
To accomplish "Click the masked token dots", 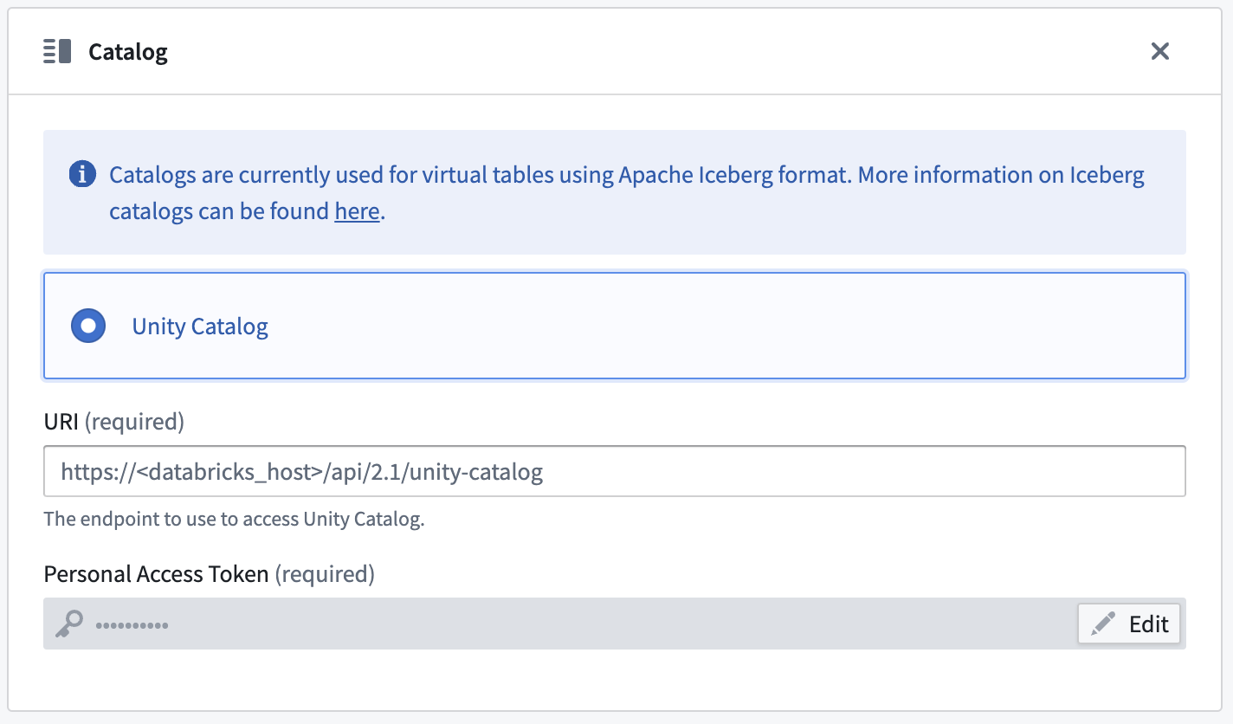I will [132, 624].
